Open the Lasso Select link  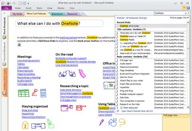click(105, 115)
